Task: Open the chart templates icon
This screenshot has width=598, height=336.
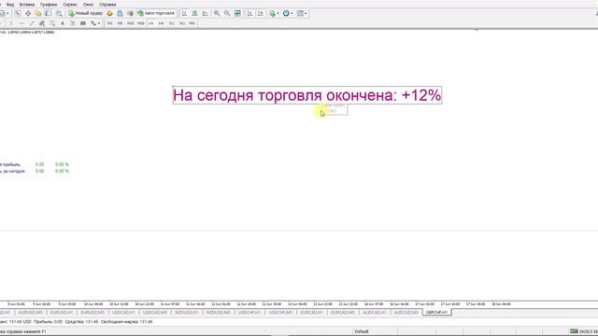Action: (x=300, y=13)
